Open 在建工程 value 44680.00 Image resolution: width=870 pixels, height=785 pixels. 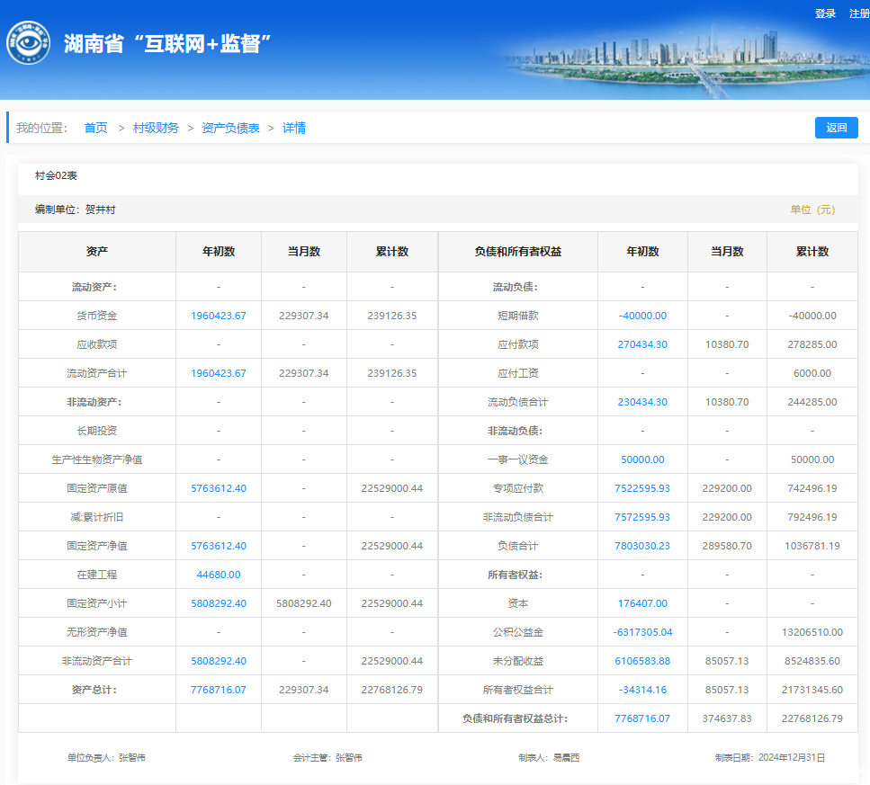(218, 575)
